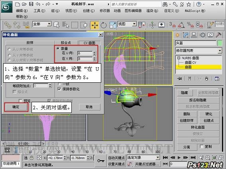Click the binoculars search icon
The width and height of the screenshot is (226, 169).
tap(165, 4)
